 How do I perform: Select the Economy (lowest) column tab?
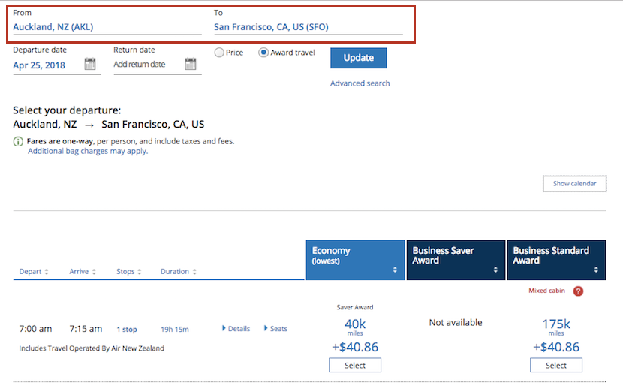[x=355, y=260]
